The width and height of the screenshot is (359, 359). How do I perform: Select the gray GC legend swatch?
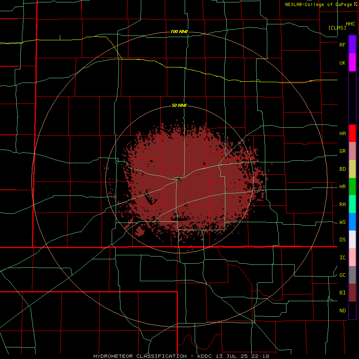[x=352, y=275]
